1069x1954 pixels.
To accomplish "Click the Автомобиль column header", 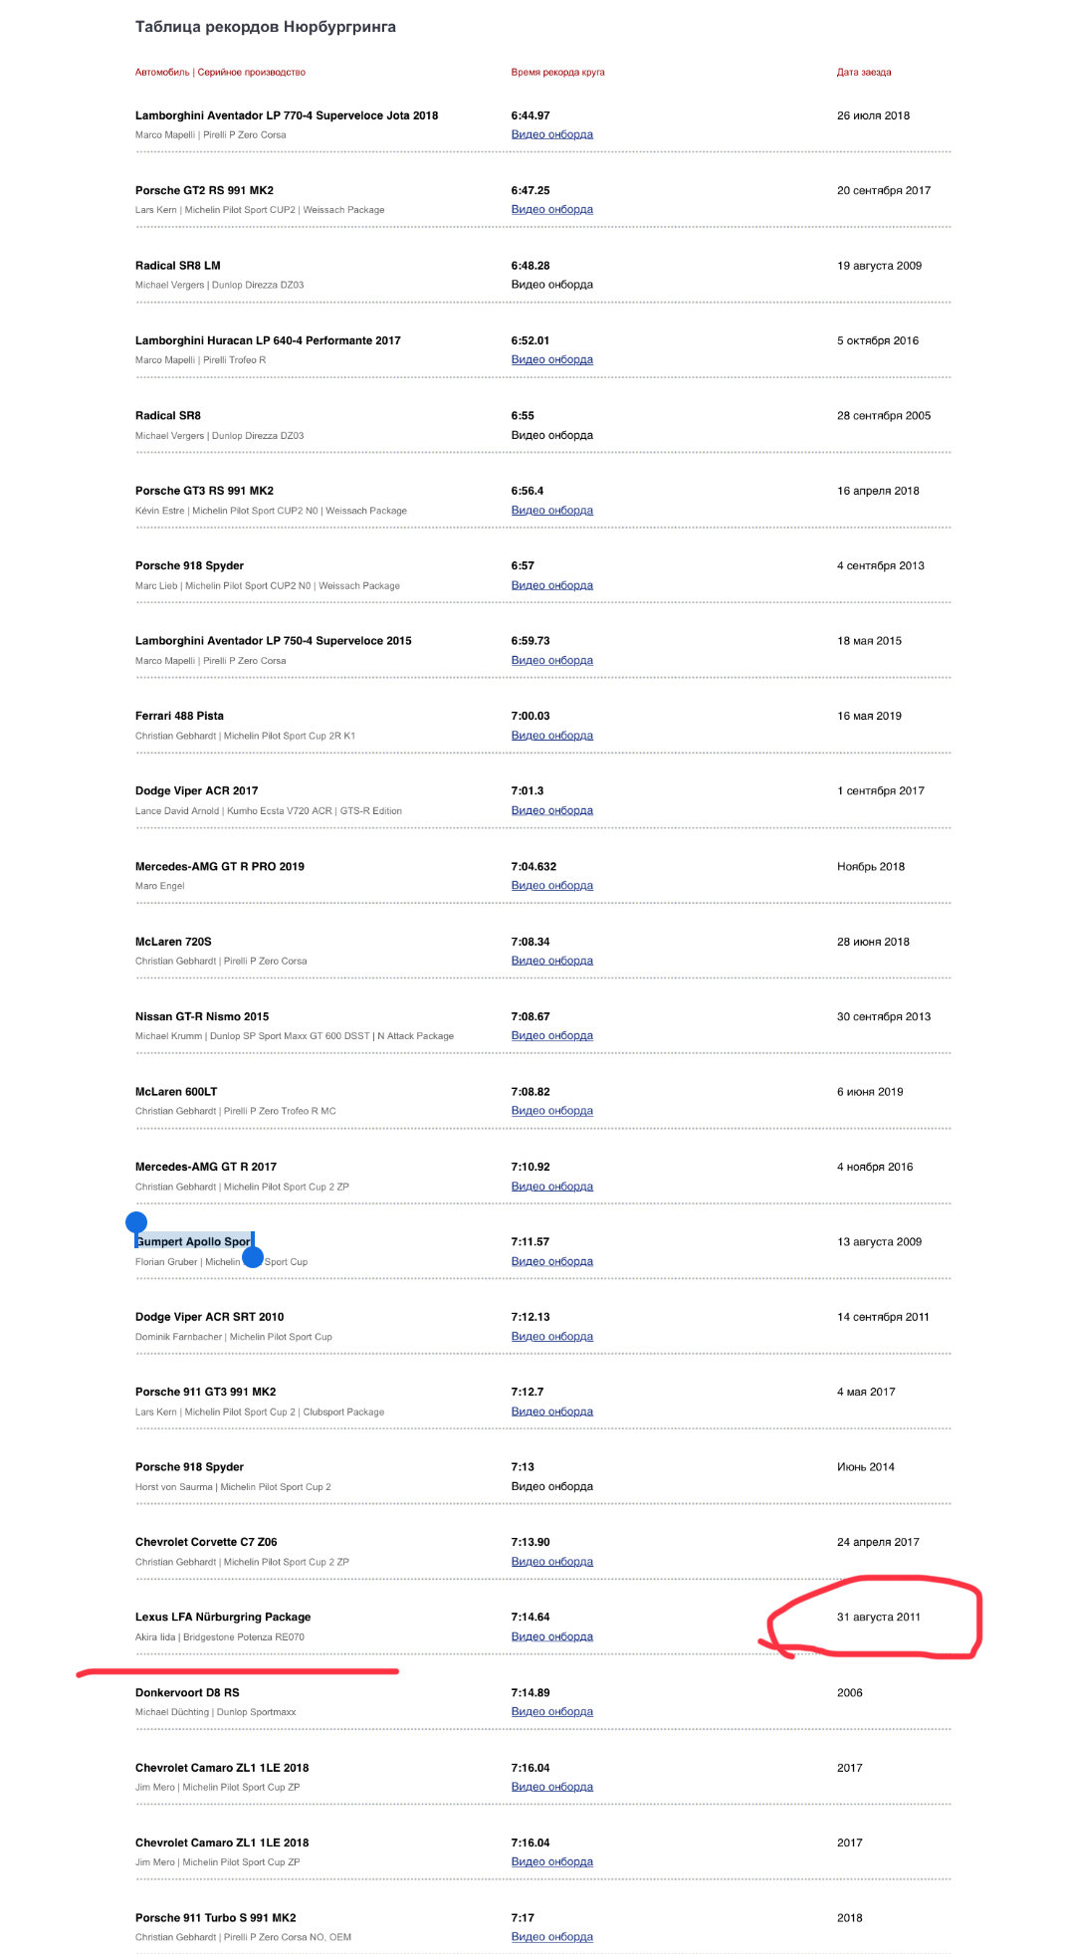I will point(220,72).
